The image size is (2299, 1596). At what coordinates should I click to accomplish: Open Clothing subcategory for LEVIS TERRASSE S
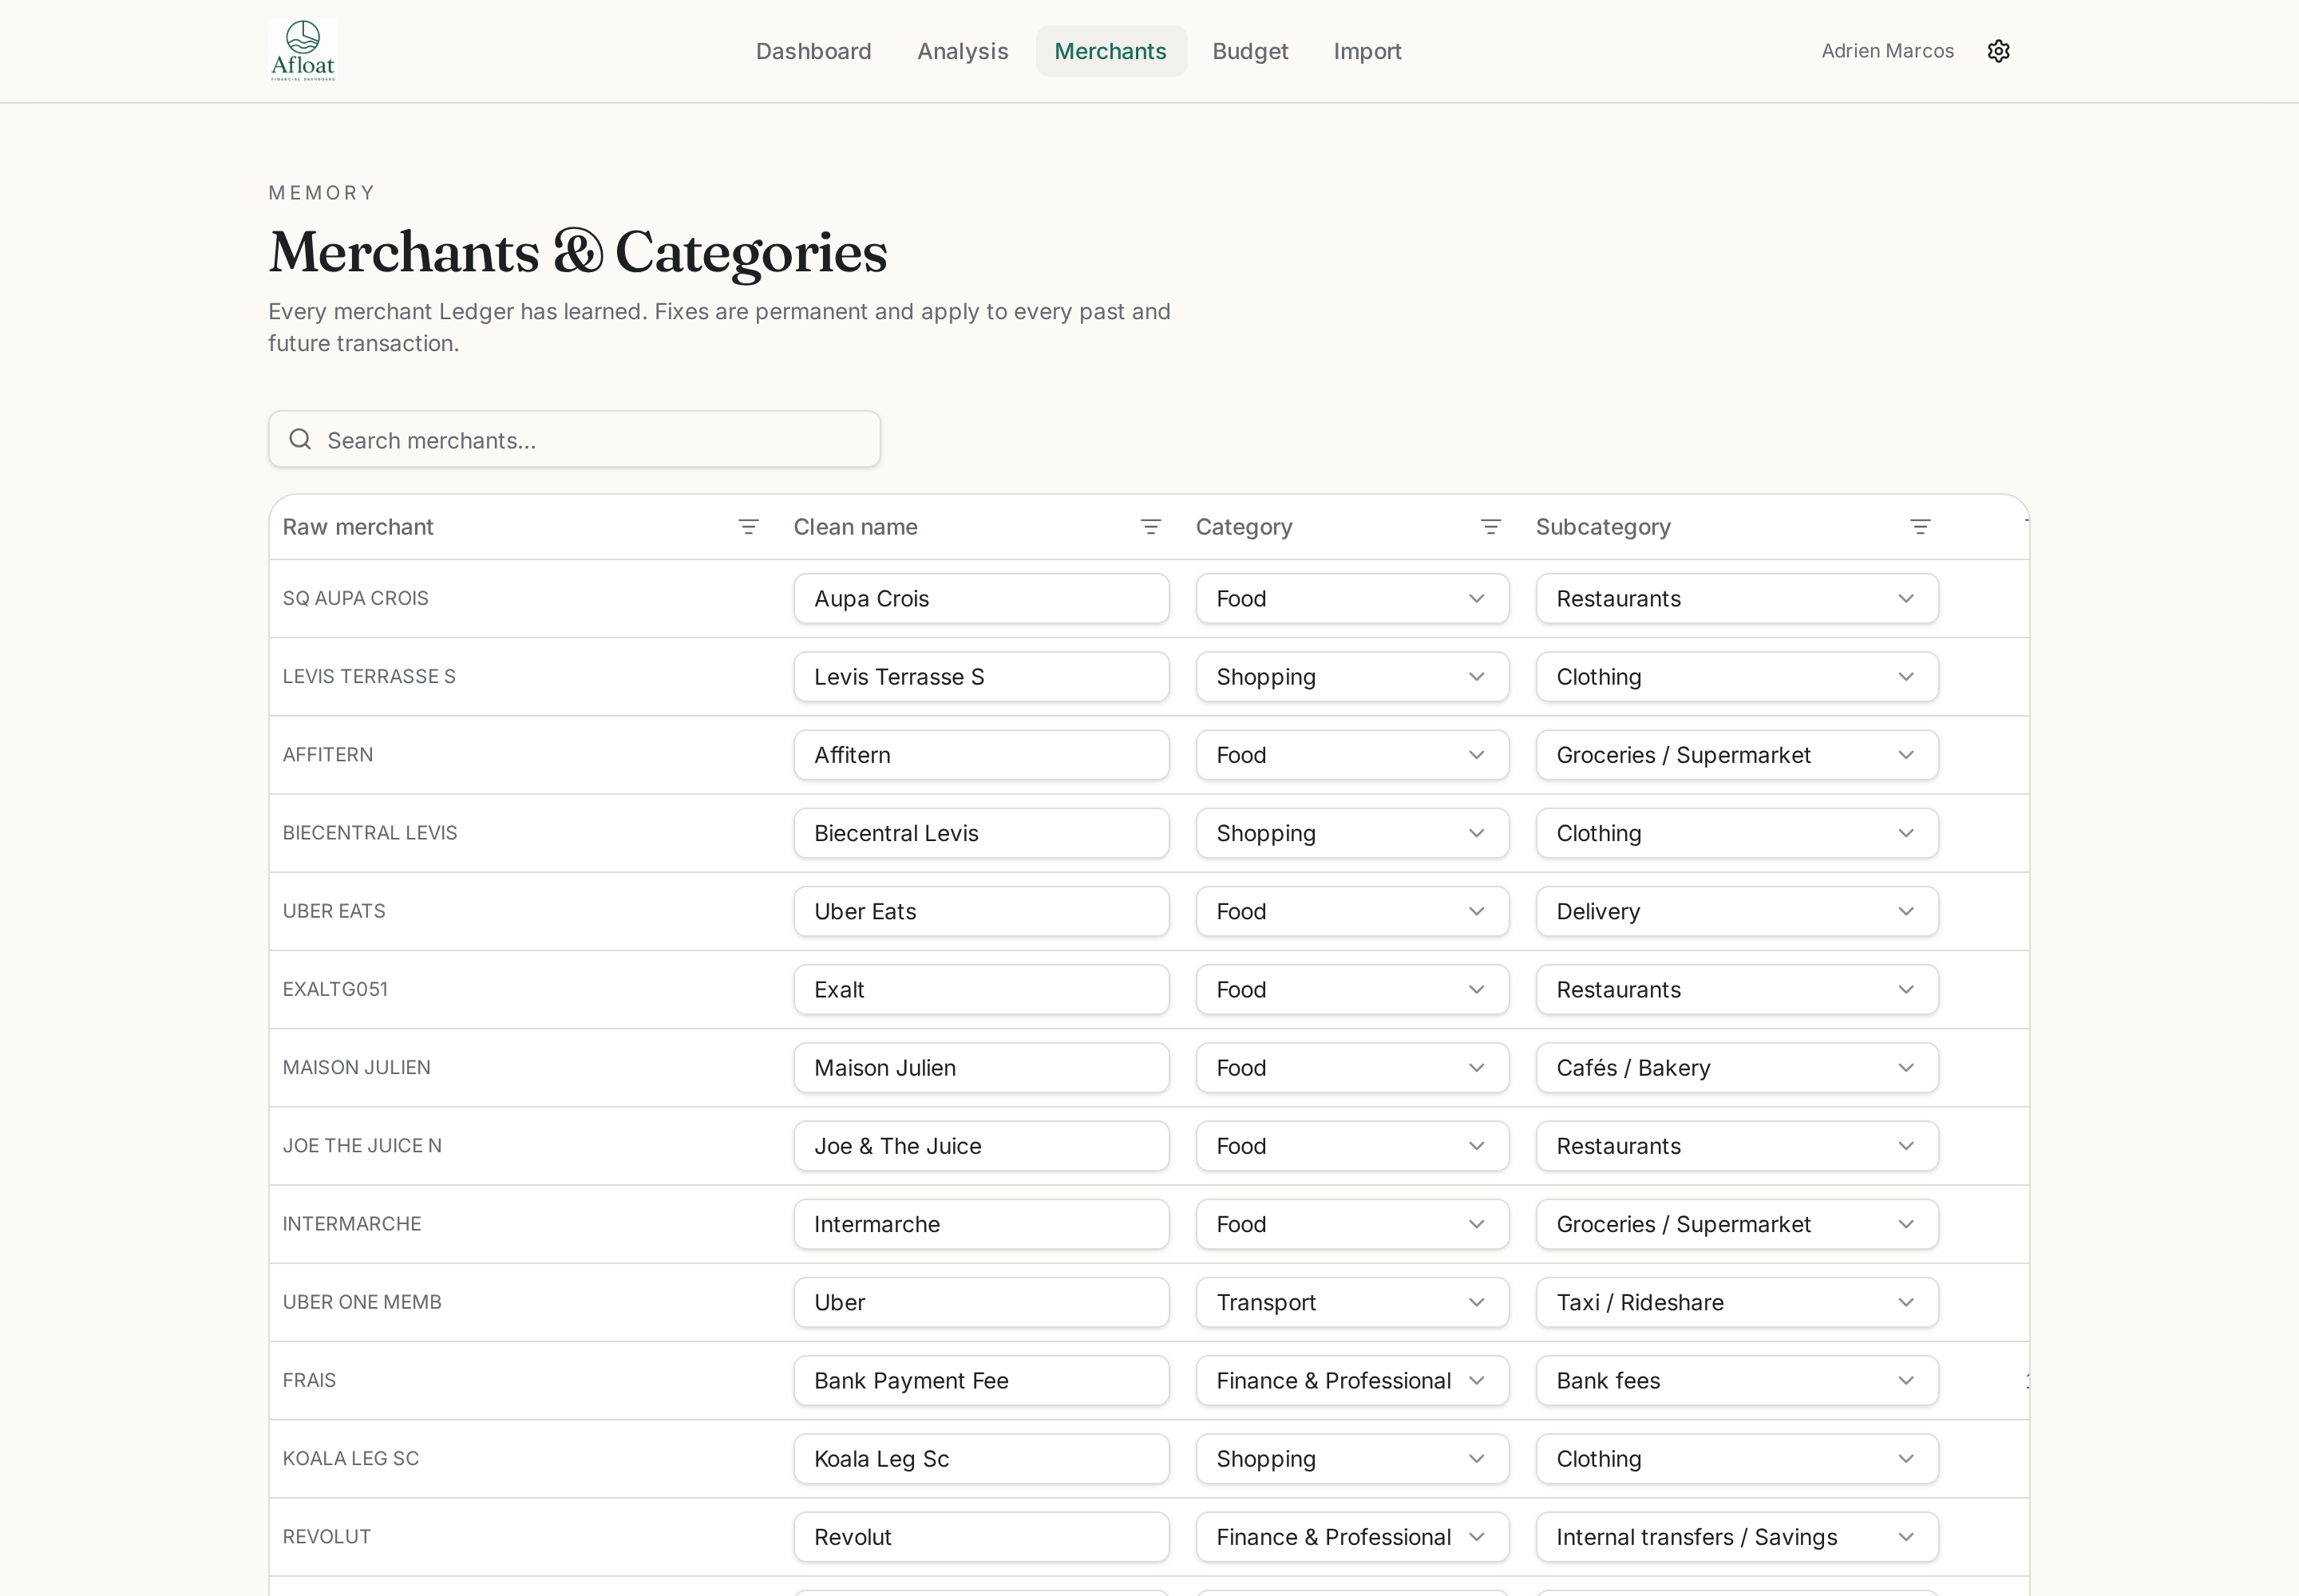[1737, 677]
